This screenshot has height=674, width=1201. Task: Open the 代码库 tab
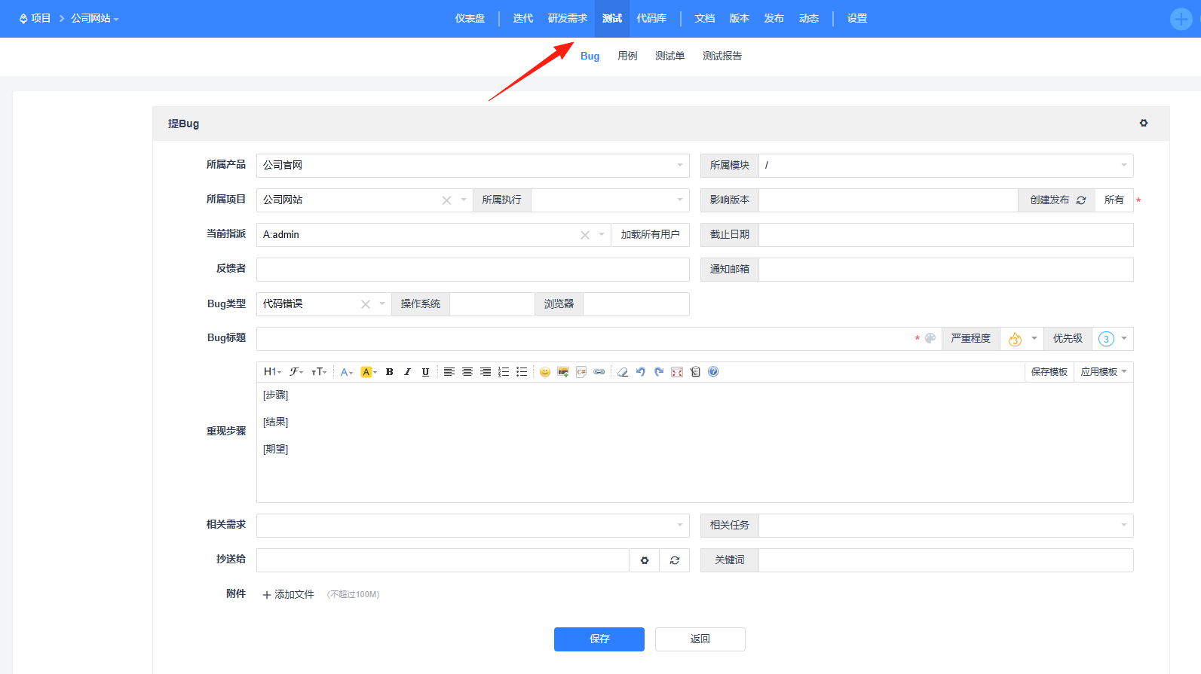[651, 18]
